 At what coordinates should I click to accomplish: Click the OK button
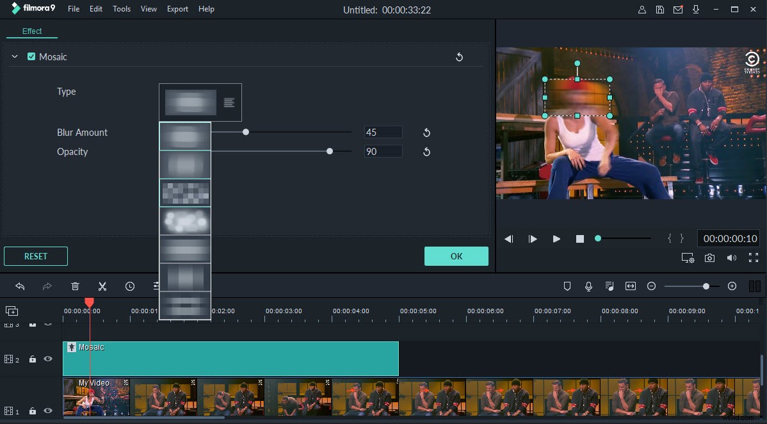456,256
